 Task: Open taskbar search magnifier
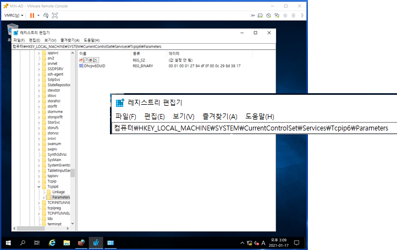[x=23, y=243]
